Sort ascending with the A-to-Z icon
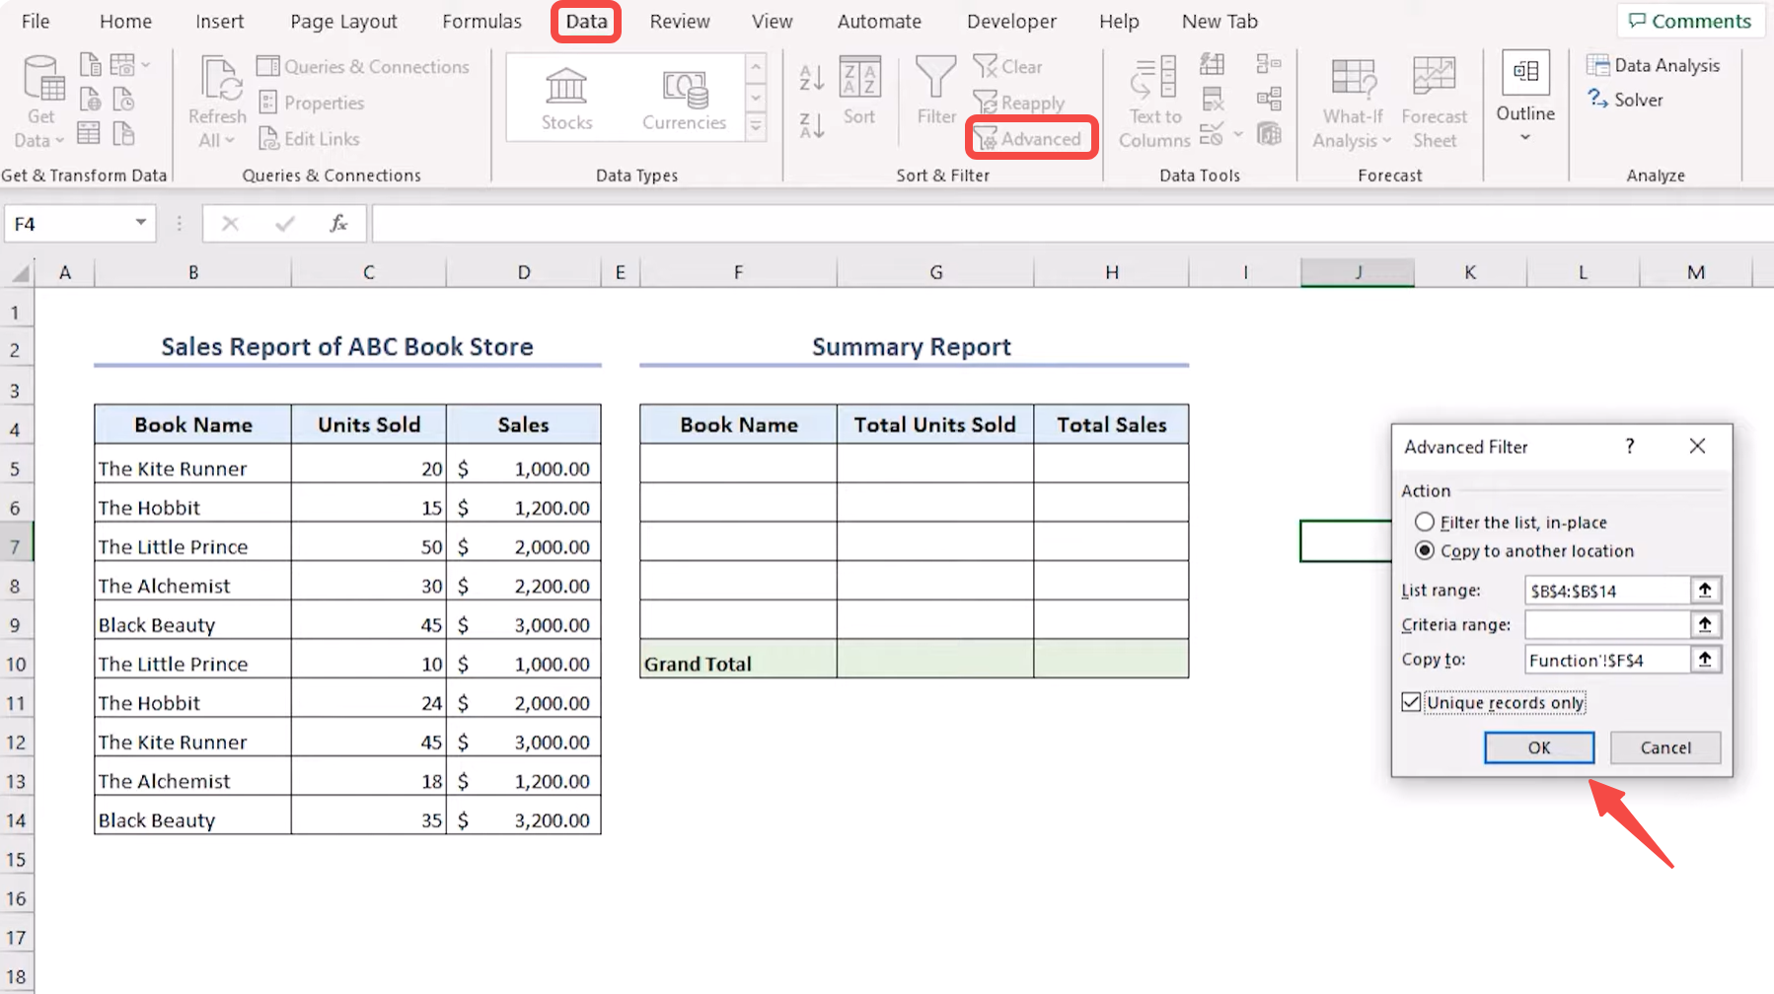This screenshot has height=994, width=1774. [812, 77]
